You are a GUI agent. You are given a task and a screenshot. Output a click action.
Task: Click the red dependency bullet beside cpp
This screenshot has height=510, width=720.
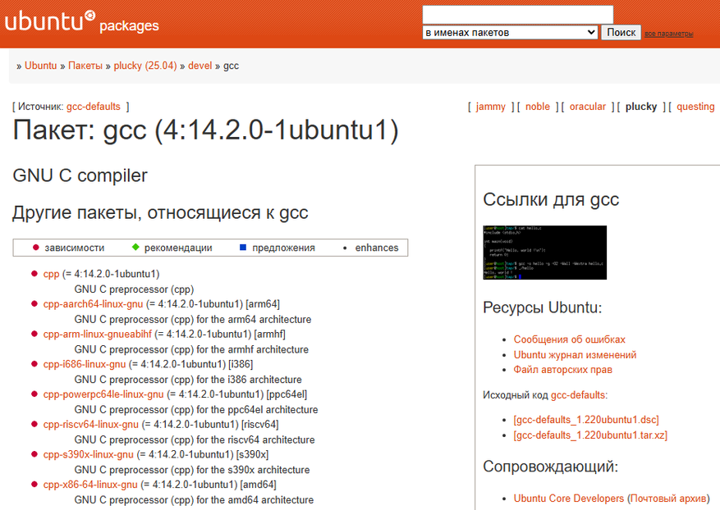click(x=34, y=273)
